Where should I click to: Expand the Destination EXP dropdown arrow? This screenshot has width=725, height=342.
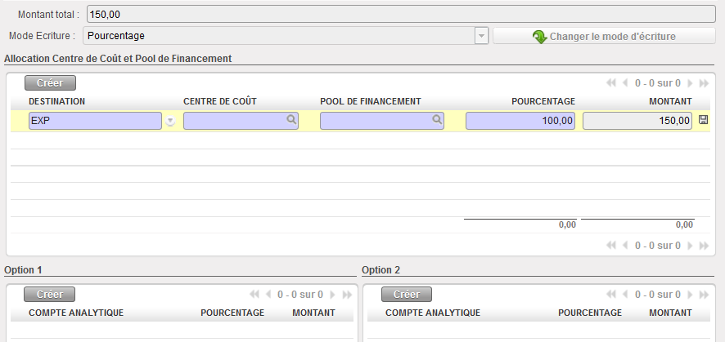[170, 121]
